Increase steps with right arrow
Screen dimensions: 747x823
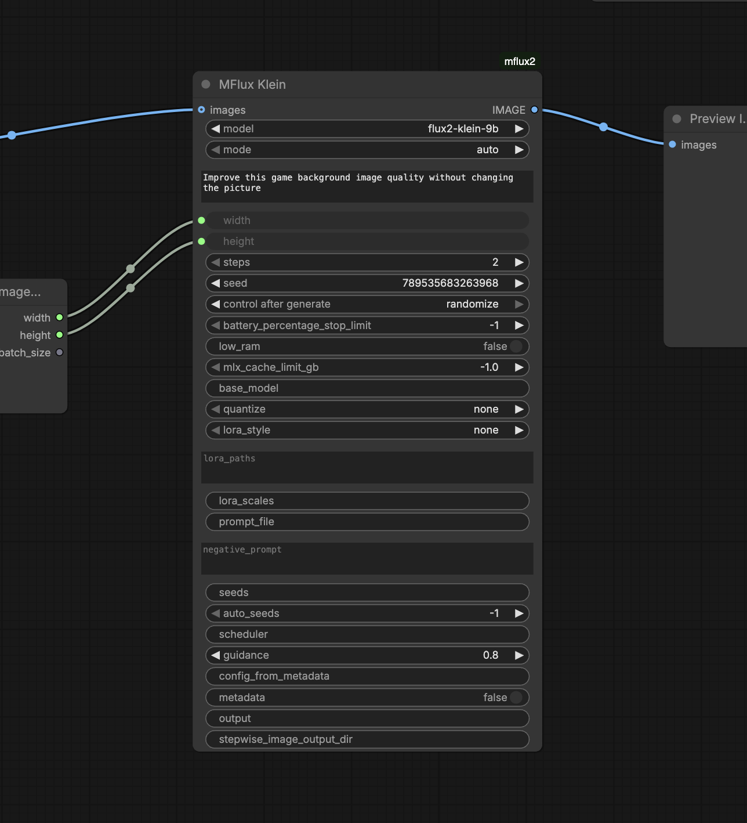tap(519, 262)
